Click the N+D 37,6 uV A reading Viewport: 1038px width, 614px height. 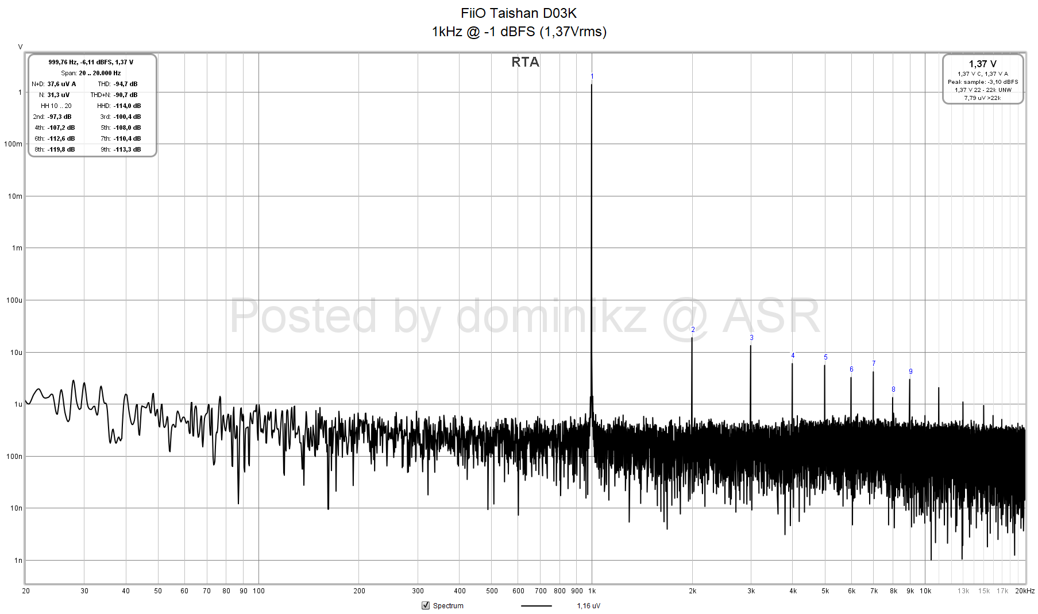(x=53, y=84)
